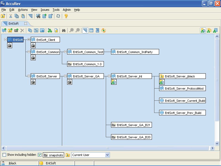Open the Current User dropdown
The height and width of the screenshot is (166, 221).
pyautogui.click(x=107, y=155)
